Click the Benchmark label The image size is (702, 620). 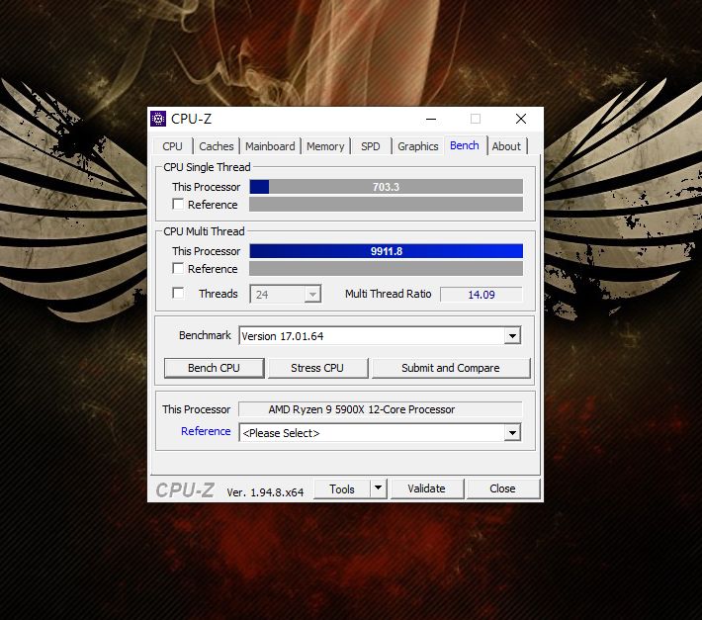coord(205,335)
